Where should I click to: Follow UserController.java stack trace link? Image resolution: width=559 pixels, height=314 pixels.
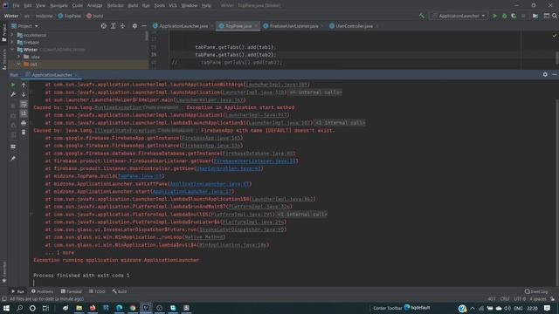tap(229, 168)
